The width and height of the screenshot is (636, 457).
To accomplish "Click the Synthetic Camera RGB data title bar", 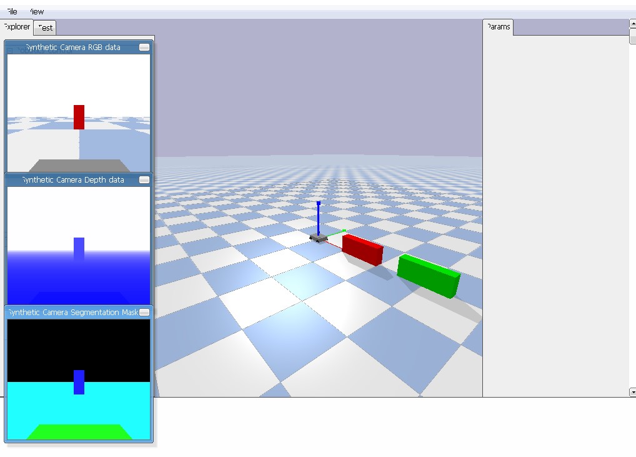I will pyautogui.click(x=73, y=48).
